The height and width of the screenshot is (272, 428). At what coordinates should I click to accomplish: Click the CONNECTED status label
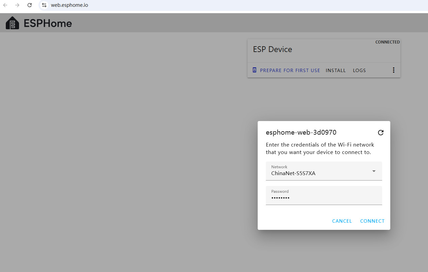(387, 42)
